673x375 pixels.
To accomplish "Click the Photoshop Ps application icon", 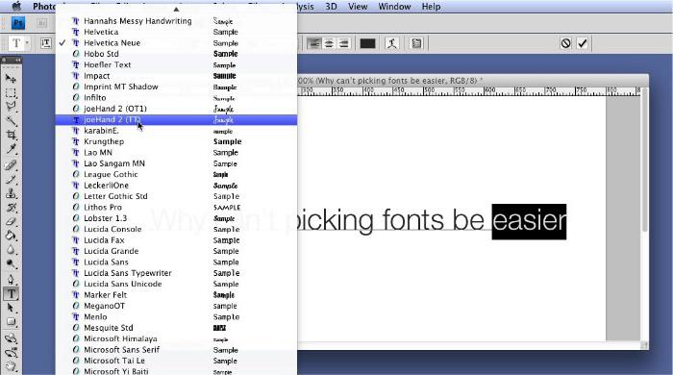I will [x=18, y=23].
